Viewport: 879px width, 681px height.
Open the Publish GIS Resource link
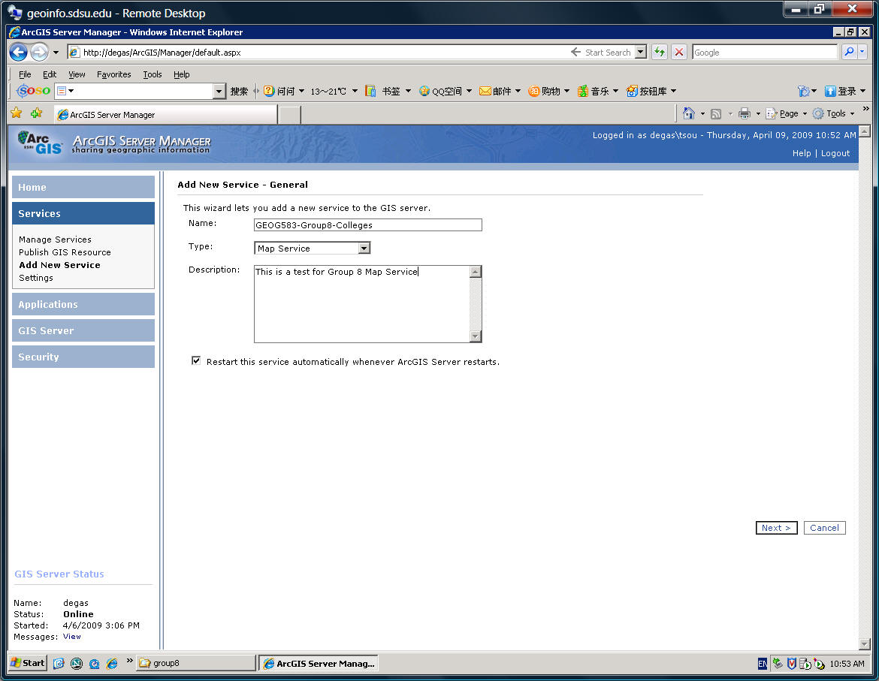[x=65, y=252]
